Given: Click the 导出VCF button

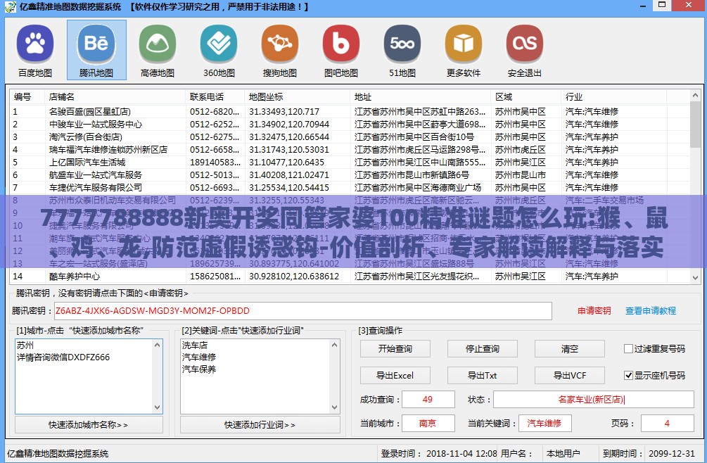Looking at the screenshot, I should (x=570, y=375).
